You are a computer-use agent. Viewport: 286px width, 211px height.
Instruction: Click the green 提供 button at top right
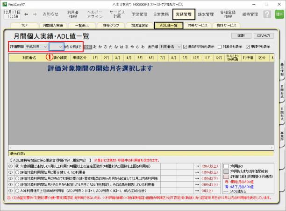[x=279, y=14]
